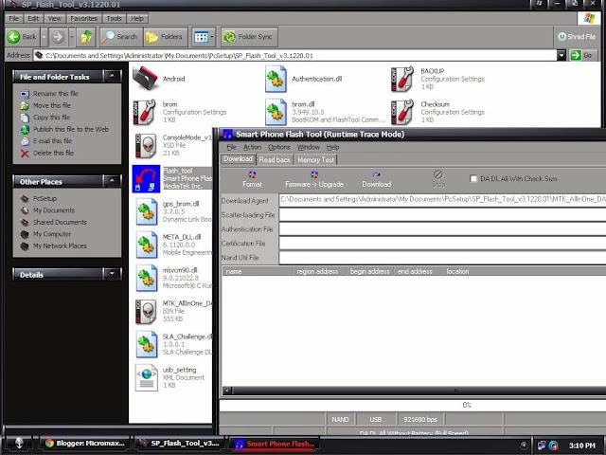606x455 pixels.
Task: Click the SP_Flash_Tool_v3 taskbar button
Action: point(180,444)
